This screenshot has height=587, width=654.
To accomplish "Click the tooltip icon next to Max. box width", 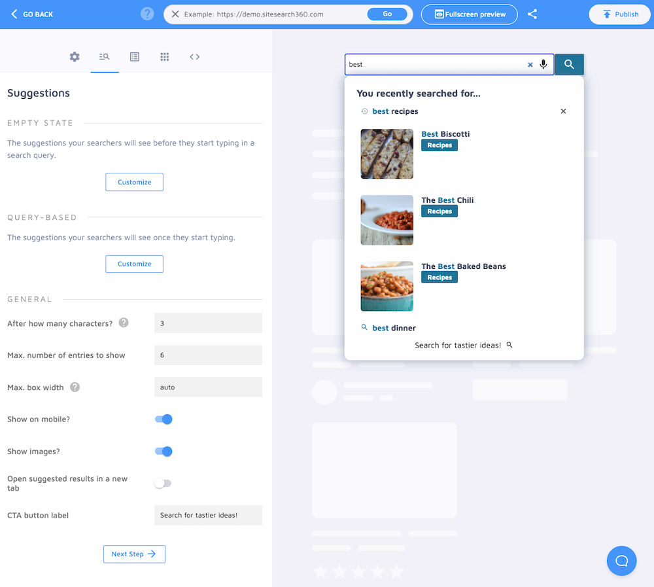I will (75, 387).
